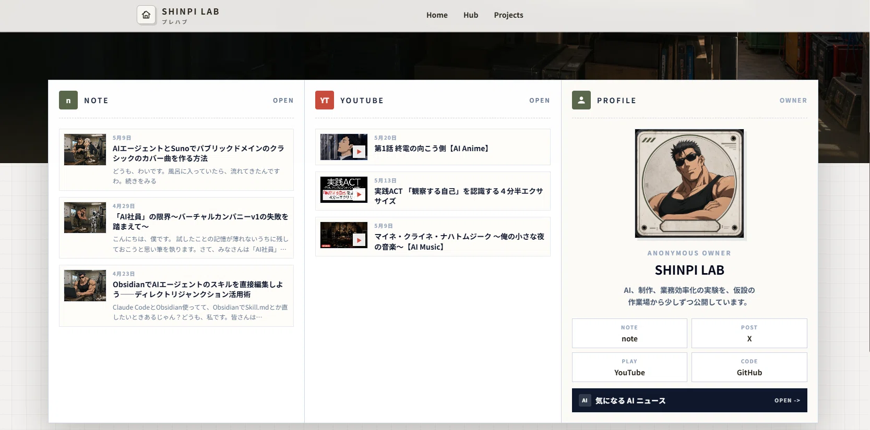The image size is (870, 430).
Task: Open video title マイネ・クライネ・ナハトムジーク
Action: 459,241
